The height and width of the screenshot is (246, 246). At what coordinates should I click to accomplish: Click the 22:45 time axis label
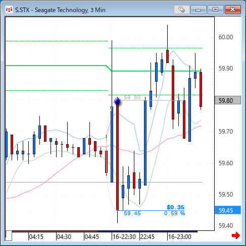coord(147,237)
